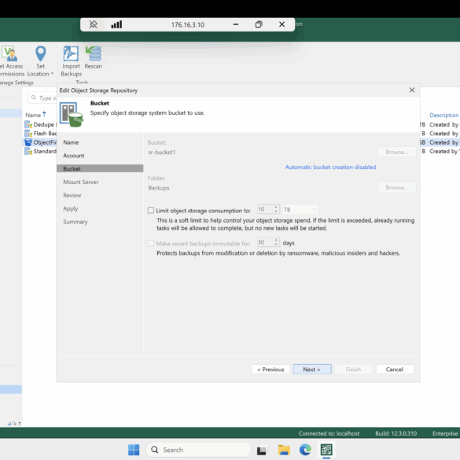Click the Rescan repository icon
460x460 pixels.
tap(94, 53)
